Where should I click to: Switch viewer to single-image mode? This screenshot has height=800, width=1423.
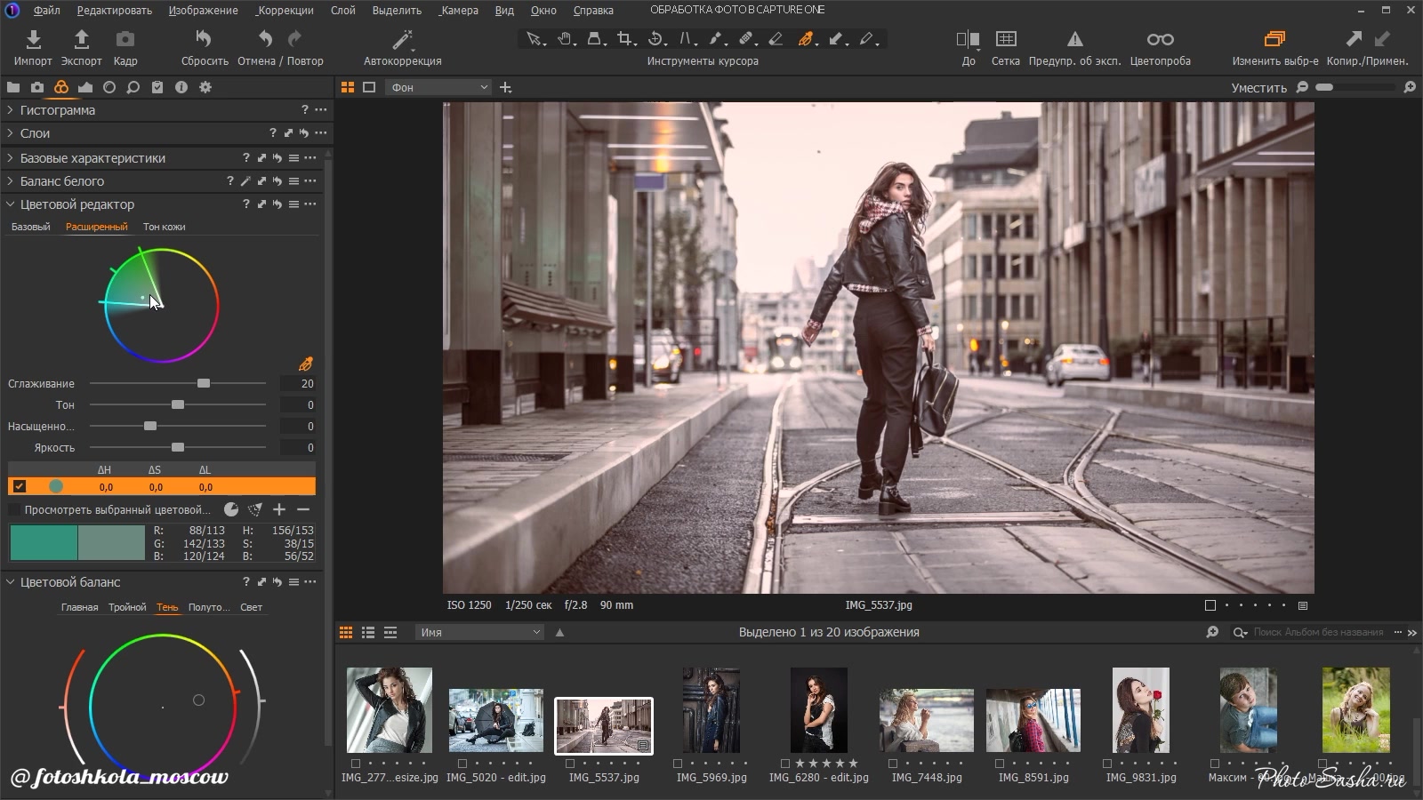(x=369, y=87)
